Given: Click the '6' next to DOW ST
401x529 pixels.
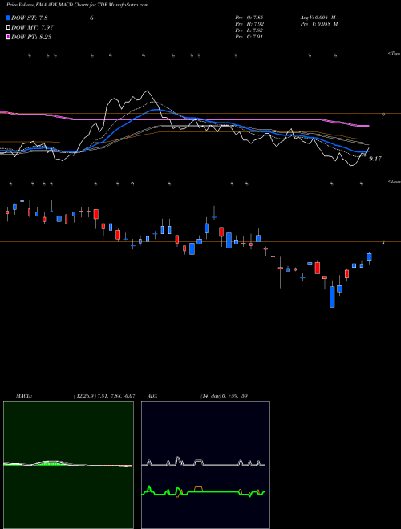Looking at the screenshot, I should pyautogui.click(x=91, y=18).
